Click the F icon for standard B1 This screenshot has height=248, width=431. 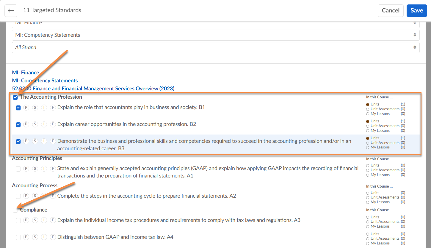[53, 108]
